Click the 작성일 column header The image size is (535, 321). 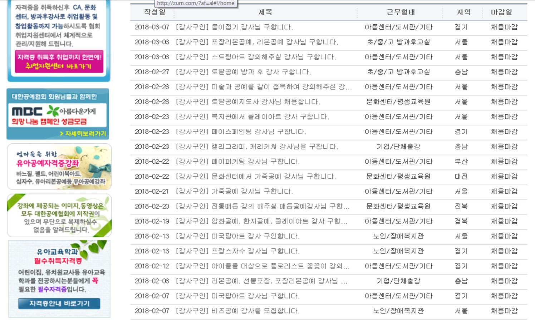coord(154,12)
